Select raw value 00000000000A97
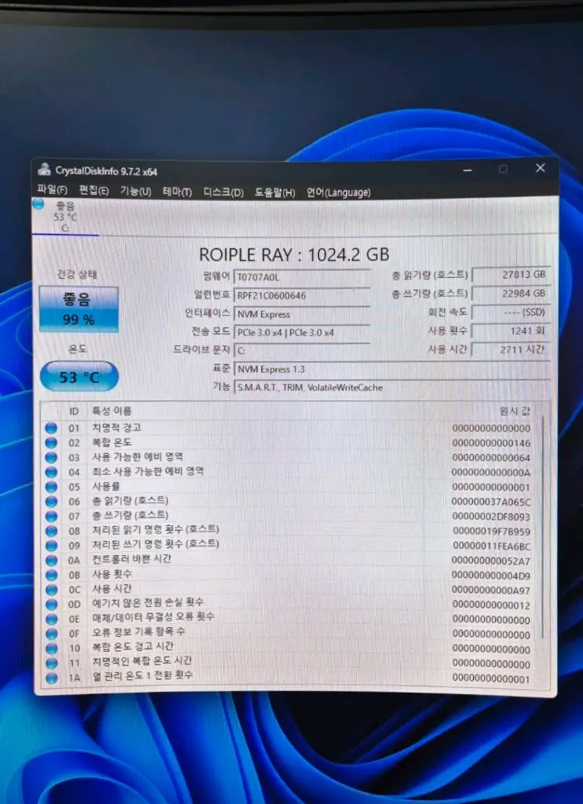This screenshot has width=583, height=804. pos(490,590)
